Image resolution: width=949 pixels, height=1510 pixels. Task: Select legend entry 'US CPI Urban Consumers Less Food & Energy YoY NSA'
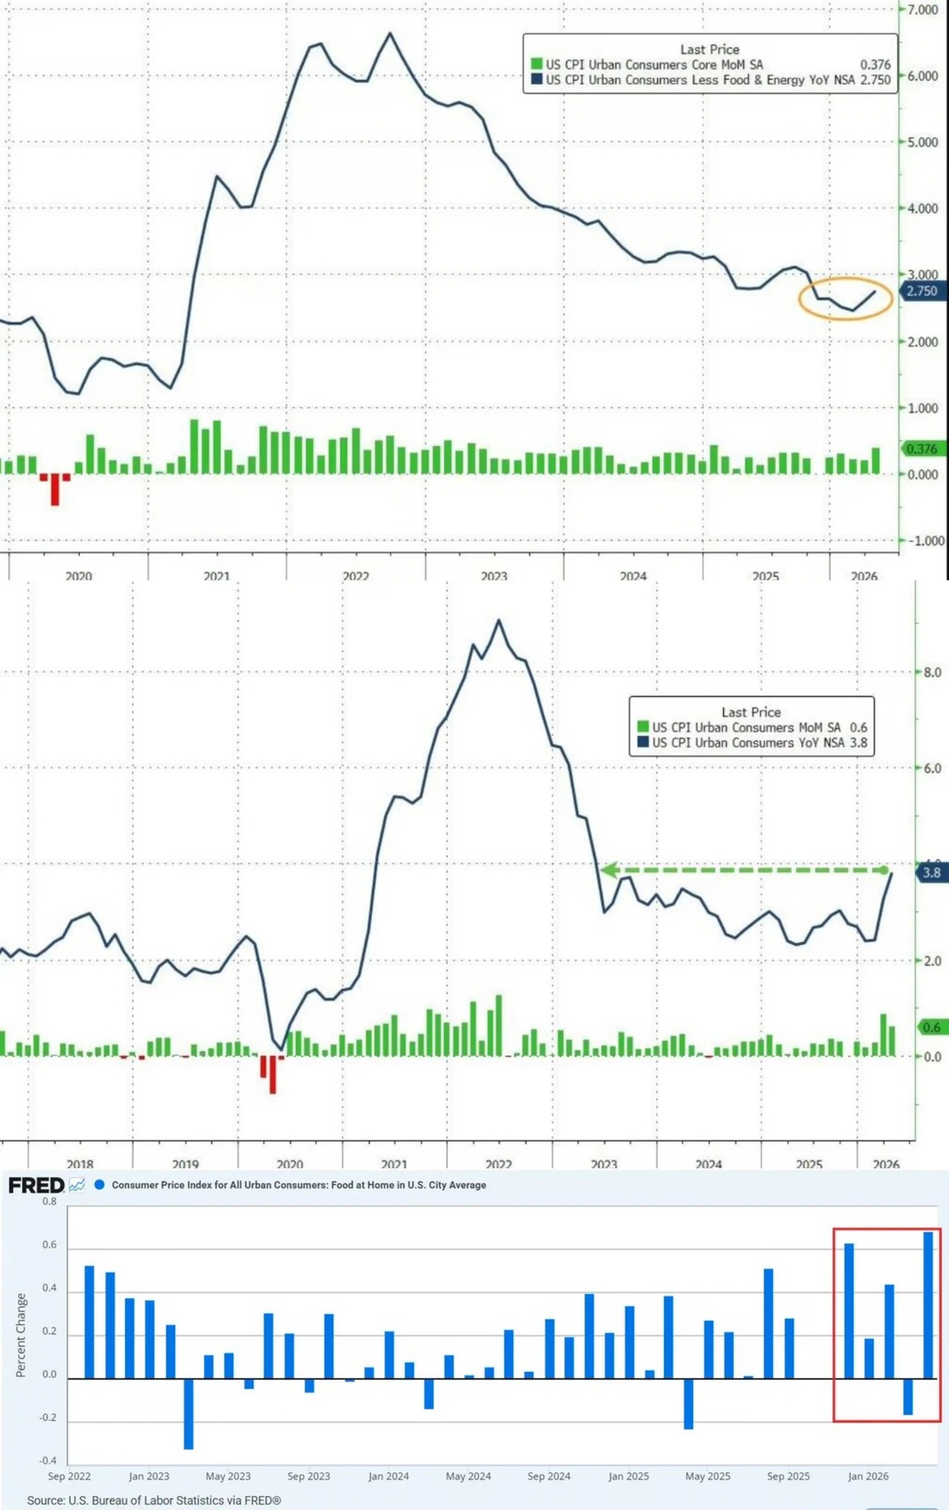700,79
